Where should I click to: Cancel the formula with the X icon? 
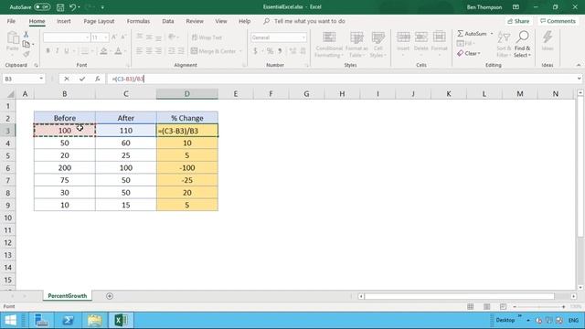(x=67, y=79)
